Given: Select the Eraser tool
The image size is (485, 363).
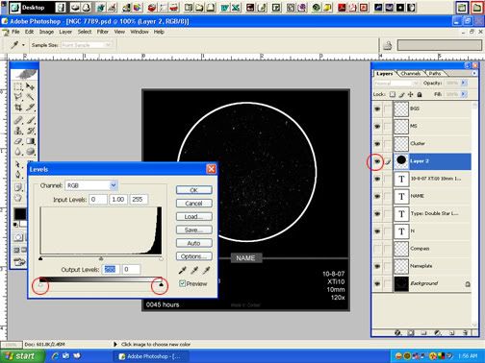Looking at the screenshot, I should click(18, 141).
